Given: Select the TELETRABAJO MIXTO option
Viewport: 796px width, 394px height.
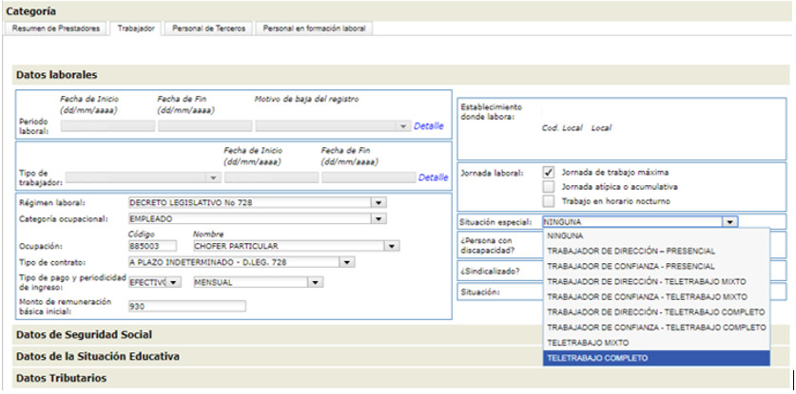Looking at the screenshot, I should (x=656, y=343).
